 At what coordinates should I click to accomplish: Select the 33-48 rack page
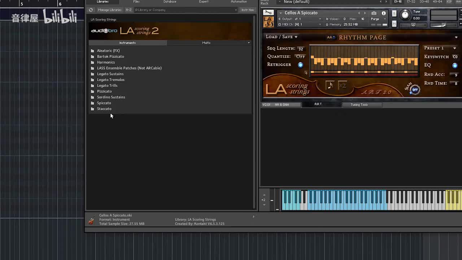[x=424, y=2]
